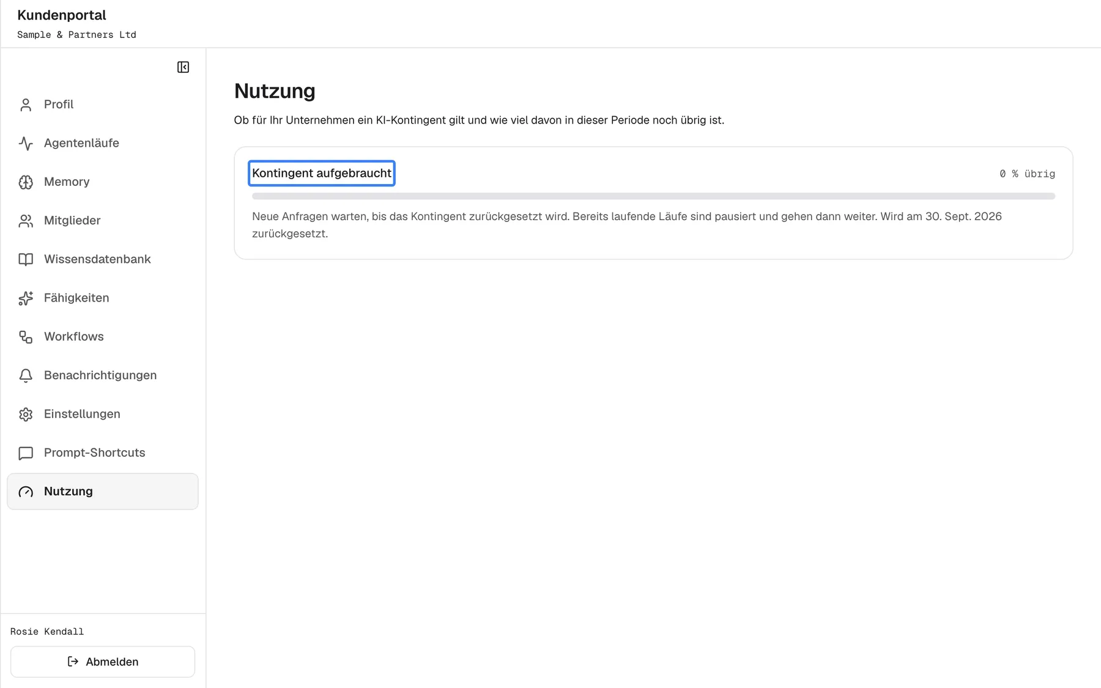Click the Memory brain icon
Screen dimensions: 1101x688
26,182
